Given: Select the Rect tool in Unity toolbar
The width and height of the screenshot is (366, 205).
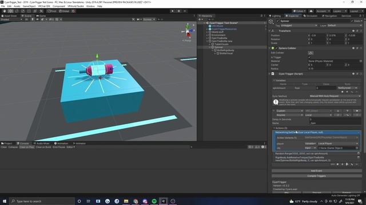Looking at the screenshot, I should click(29, 11).
